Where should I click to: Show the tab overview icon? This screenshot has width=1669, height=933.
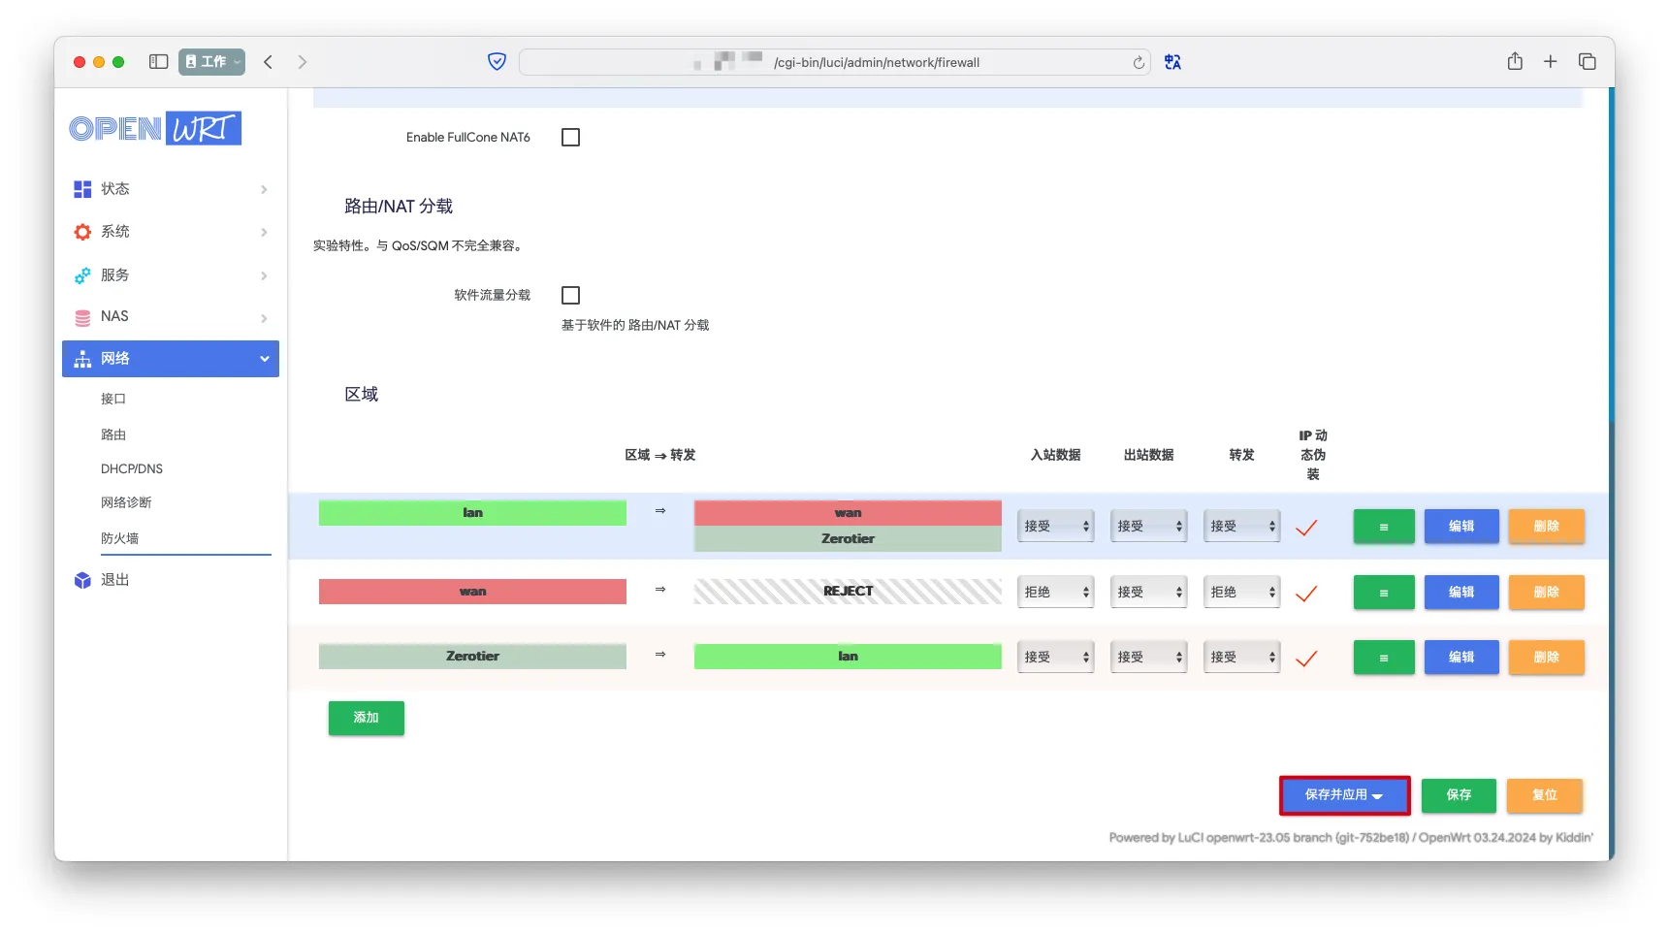tap(1588, 61)
